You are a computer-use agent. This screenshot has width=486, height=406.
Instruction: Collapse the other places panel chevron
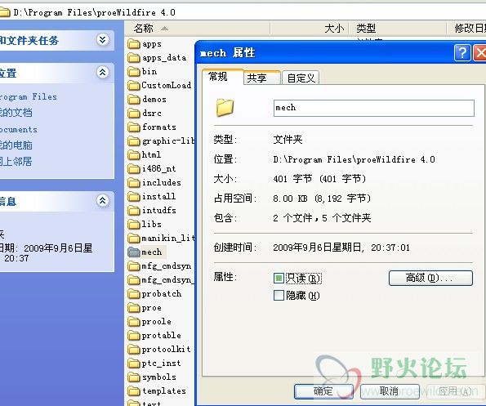point(103,73)
